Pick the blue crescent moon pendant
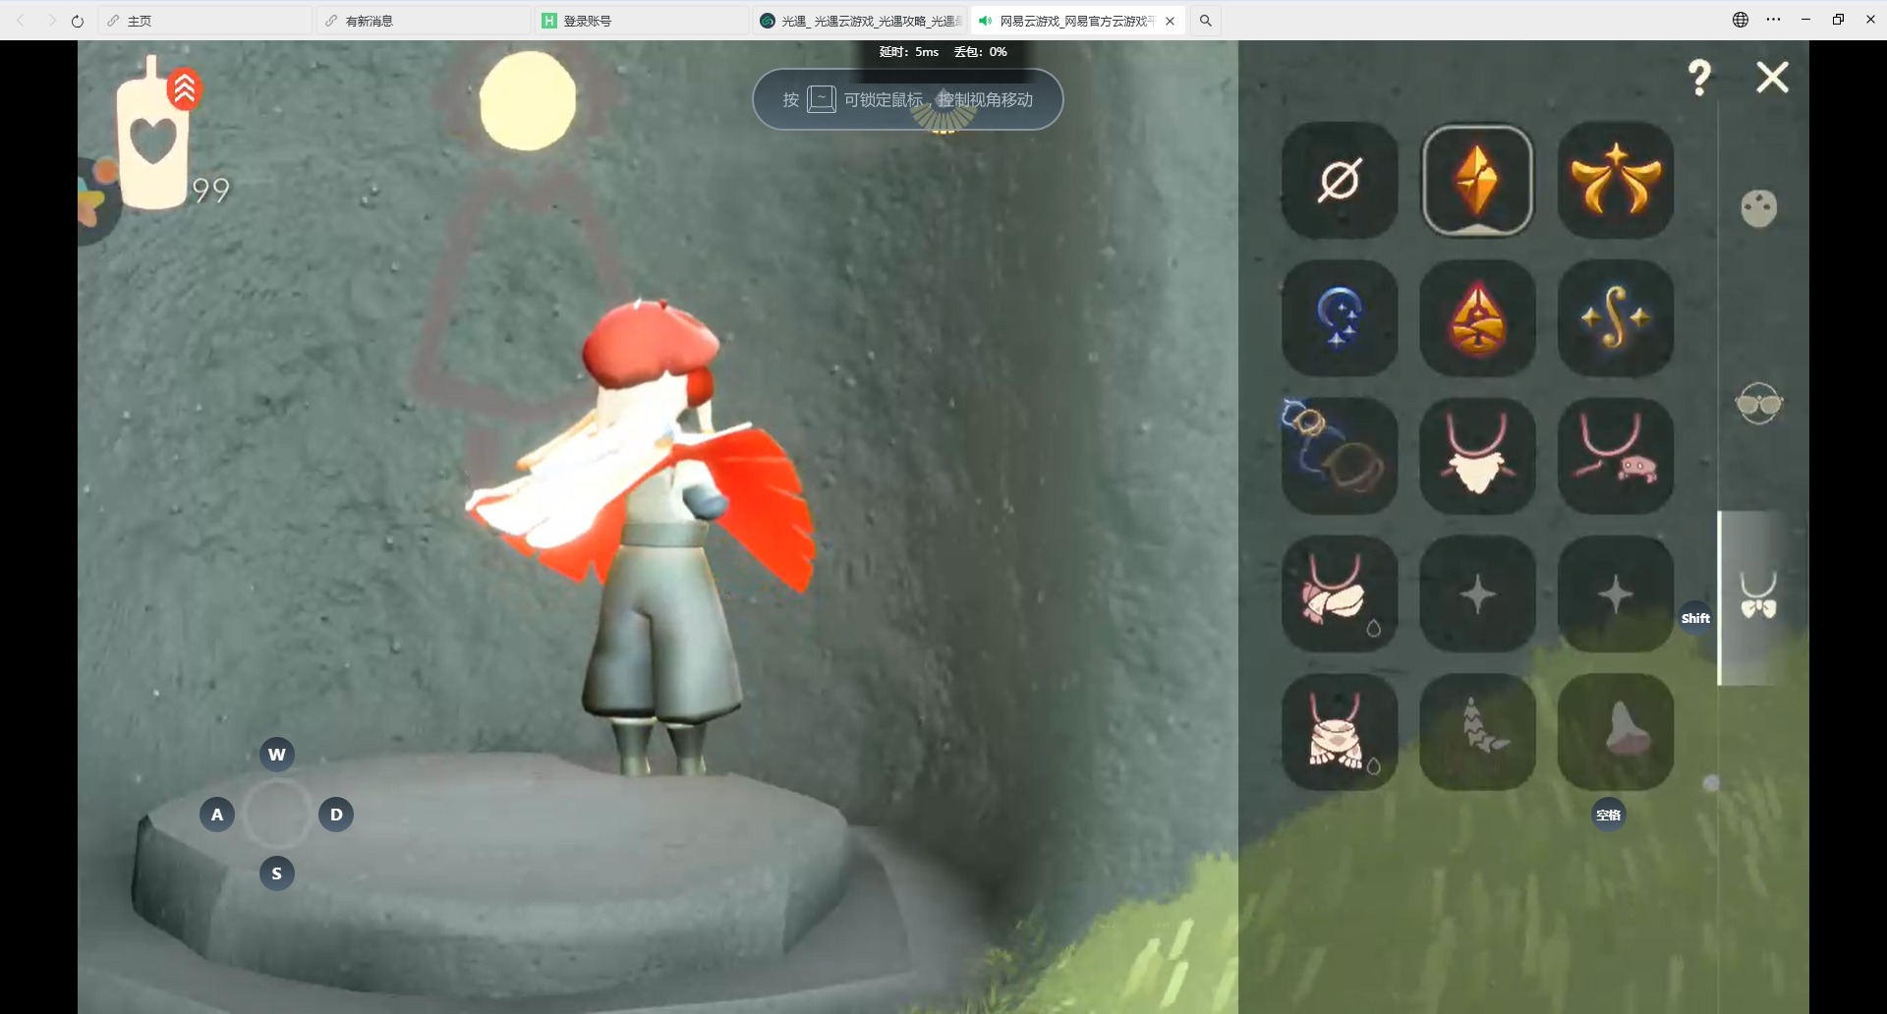The width and height of the screenshot is (1887, 1014). [1340, 317]
